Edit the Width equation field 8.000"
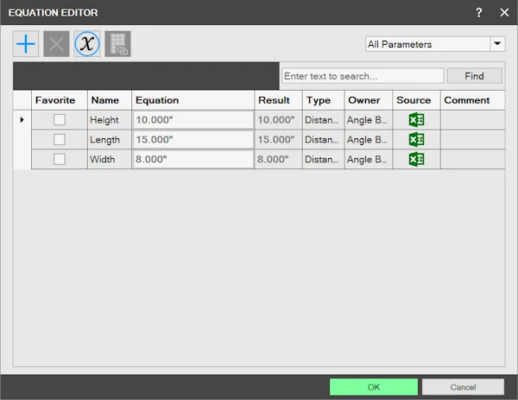Image resolution: width=518 pixels, height=400 pixels. coord(193,159)
